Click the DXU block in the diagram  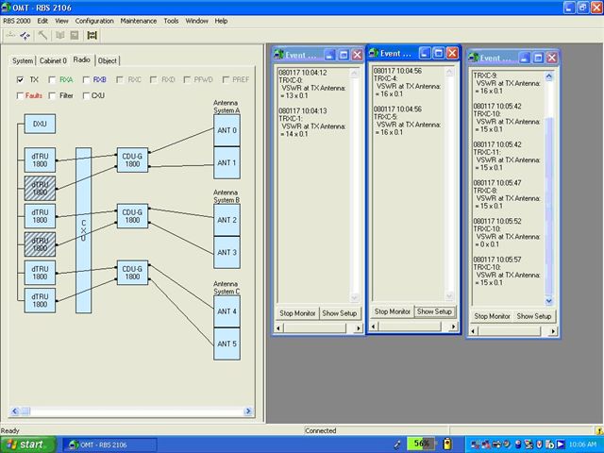pyautogui.click(x=39, y=124)
